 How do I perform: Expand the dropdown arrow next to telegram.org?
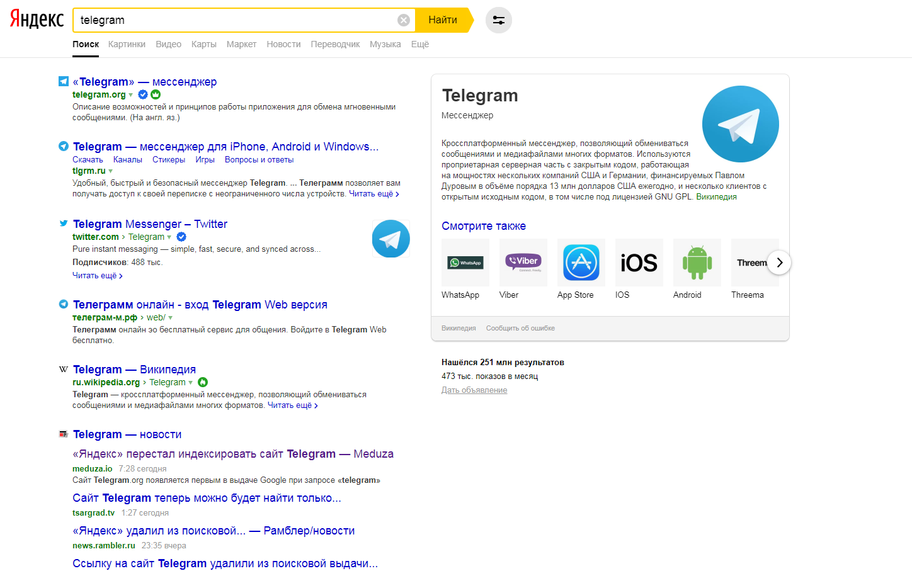(131, 95)
